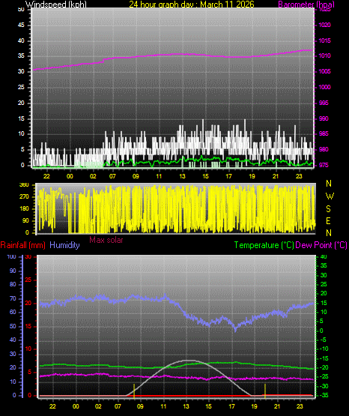Click the "90" value on wind direction axis
349x416 pixels.
click(25, 220)
